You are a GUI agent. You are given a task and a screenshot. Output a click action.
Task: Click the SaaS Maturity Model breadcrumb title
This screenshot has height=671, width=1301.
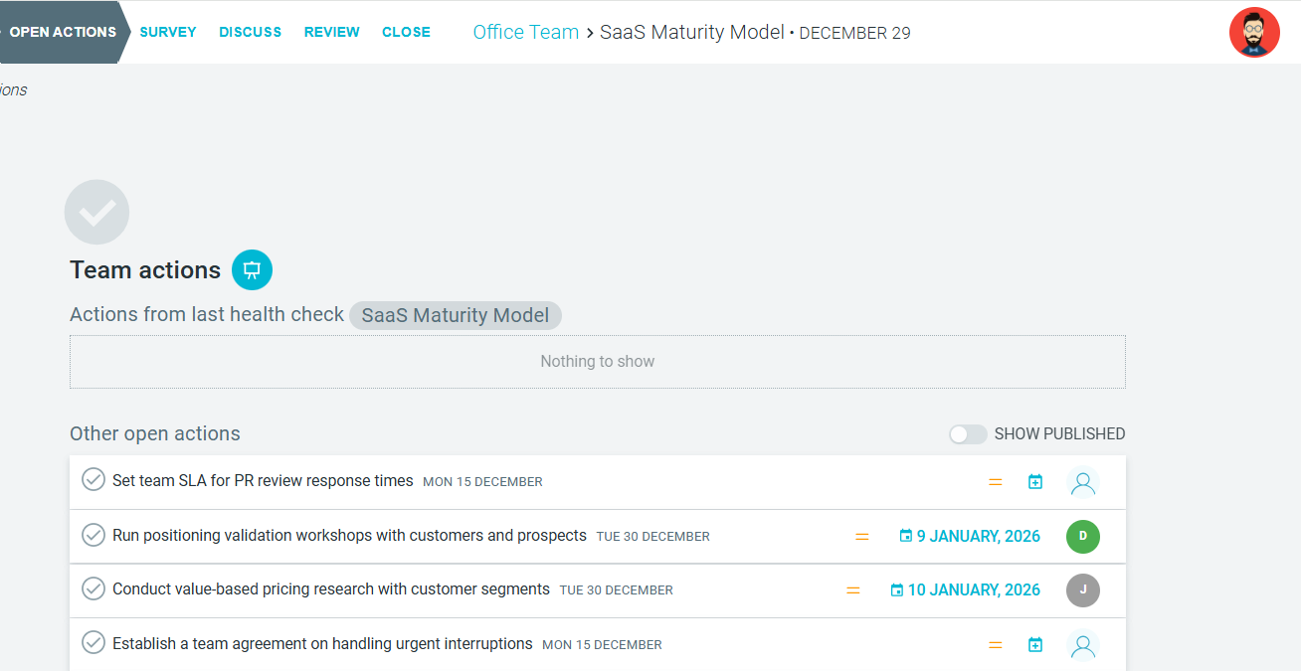click(x=692, y=32)
